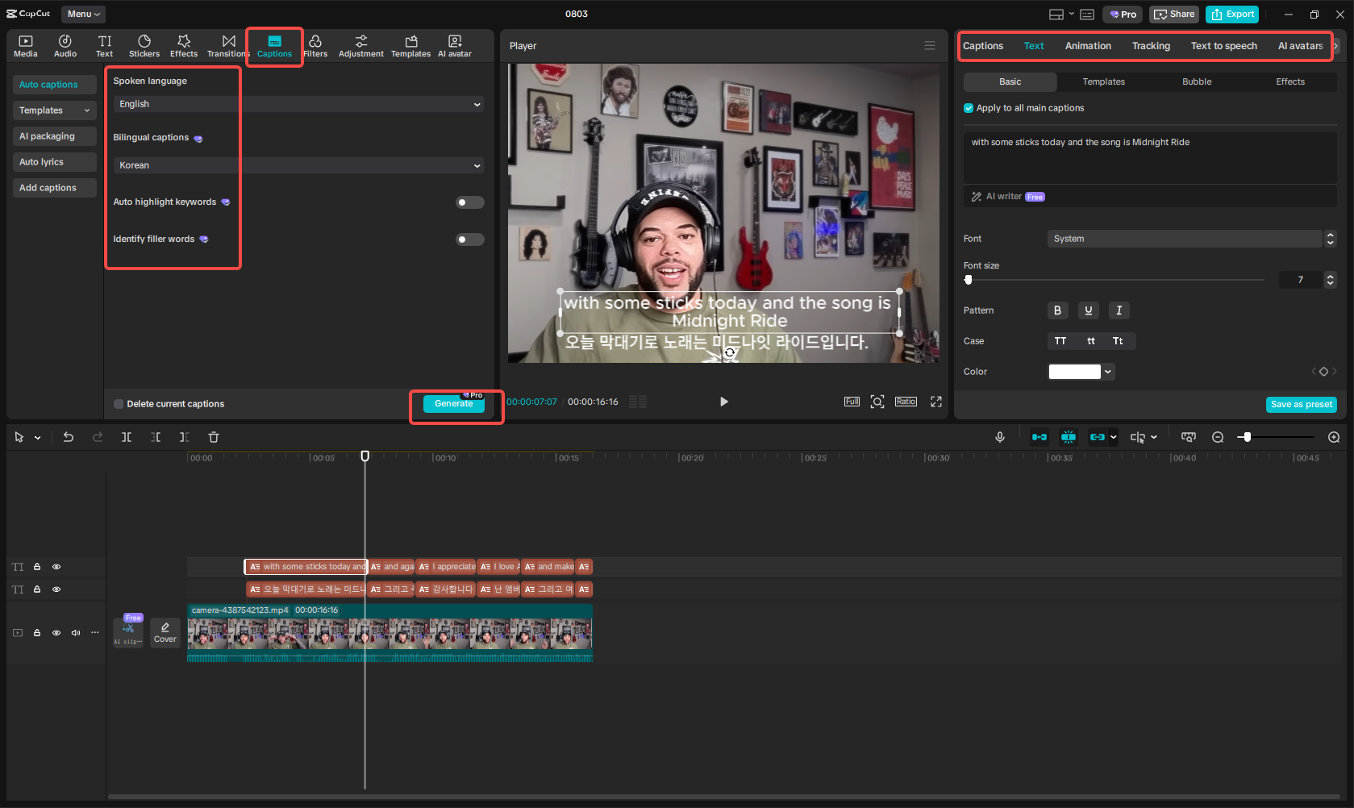Viewport: 1354px width, 808px height.
Task: Open the Stickers panel
Action: click(x=144, y=45)
